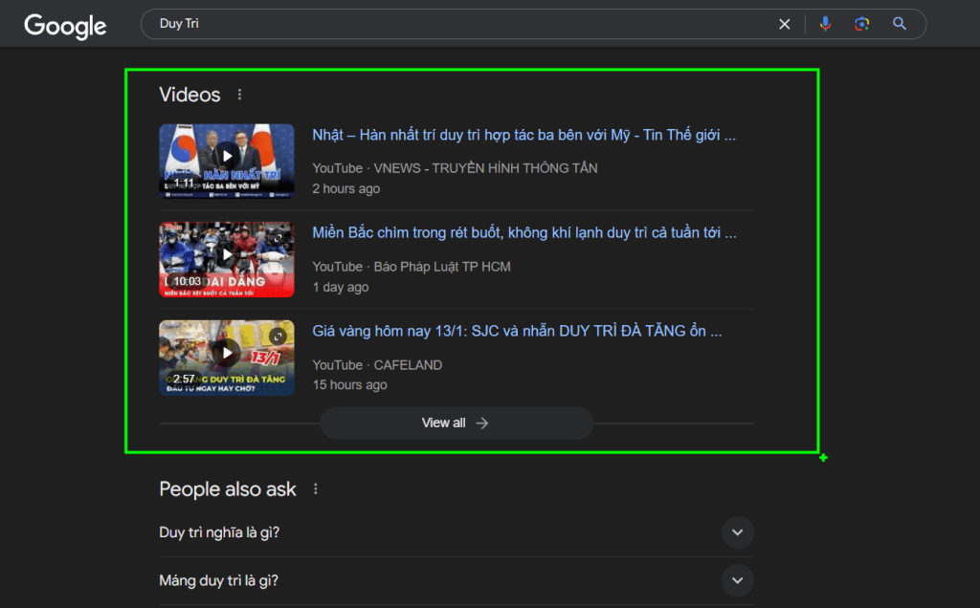Open the Nhật – Hàn nhất trí video link
This screenshot has height=608, width=980.
point(523,135)
